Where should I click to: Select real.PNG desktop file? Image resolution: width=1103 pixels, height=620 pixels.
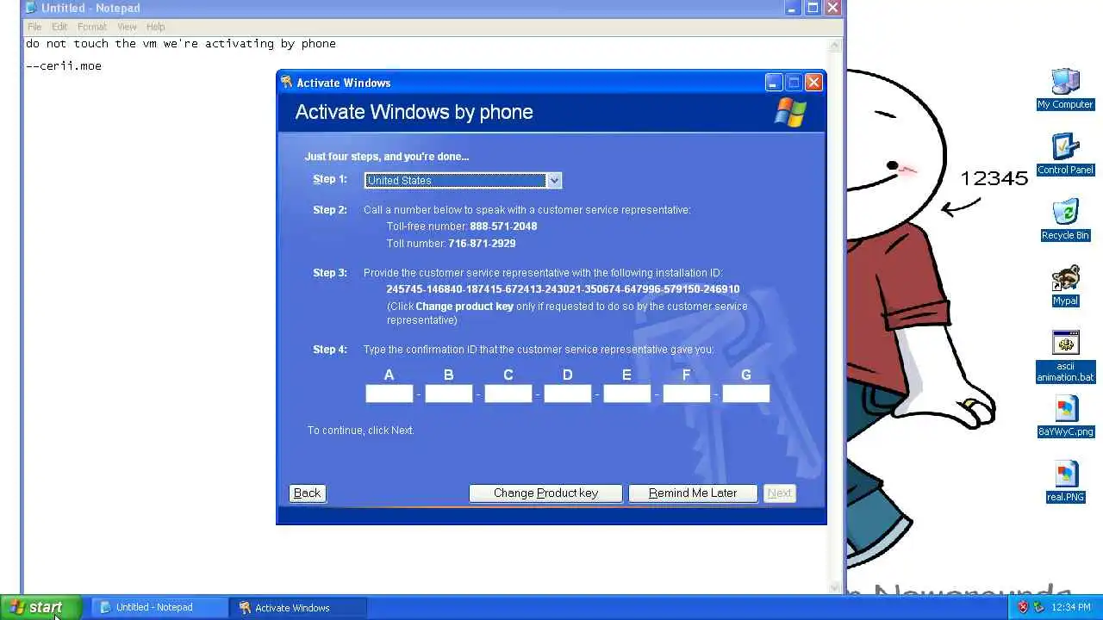coord(1065,481)
